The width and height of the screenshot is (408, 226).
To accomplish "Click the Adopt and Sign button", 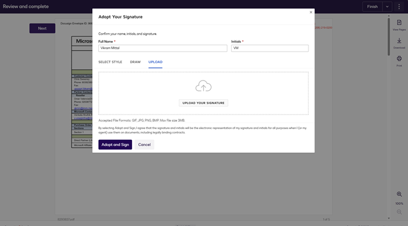I will pyautogui.click(x=115, y=145).
